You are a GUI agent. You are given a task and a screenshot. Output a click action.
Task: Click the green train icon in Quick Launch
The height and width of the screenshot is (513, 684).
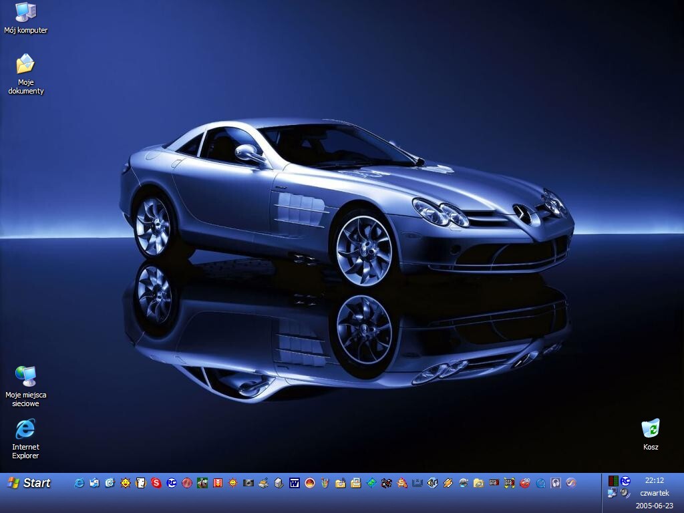click(202, 483)
